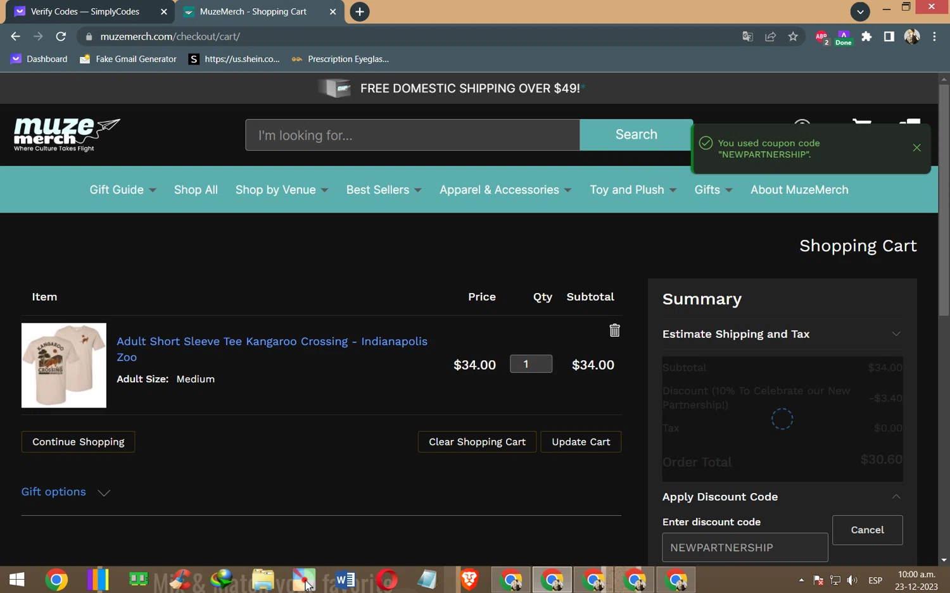Expand the Apparel & Accessories menu
This screenshot has height=593, width=950.
click(505, 190)
